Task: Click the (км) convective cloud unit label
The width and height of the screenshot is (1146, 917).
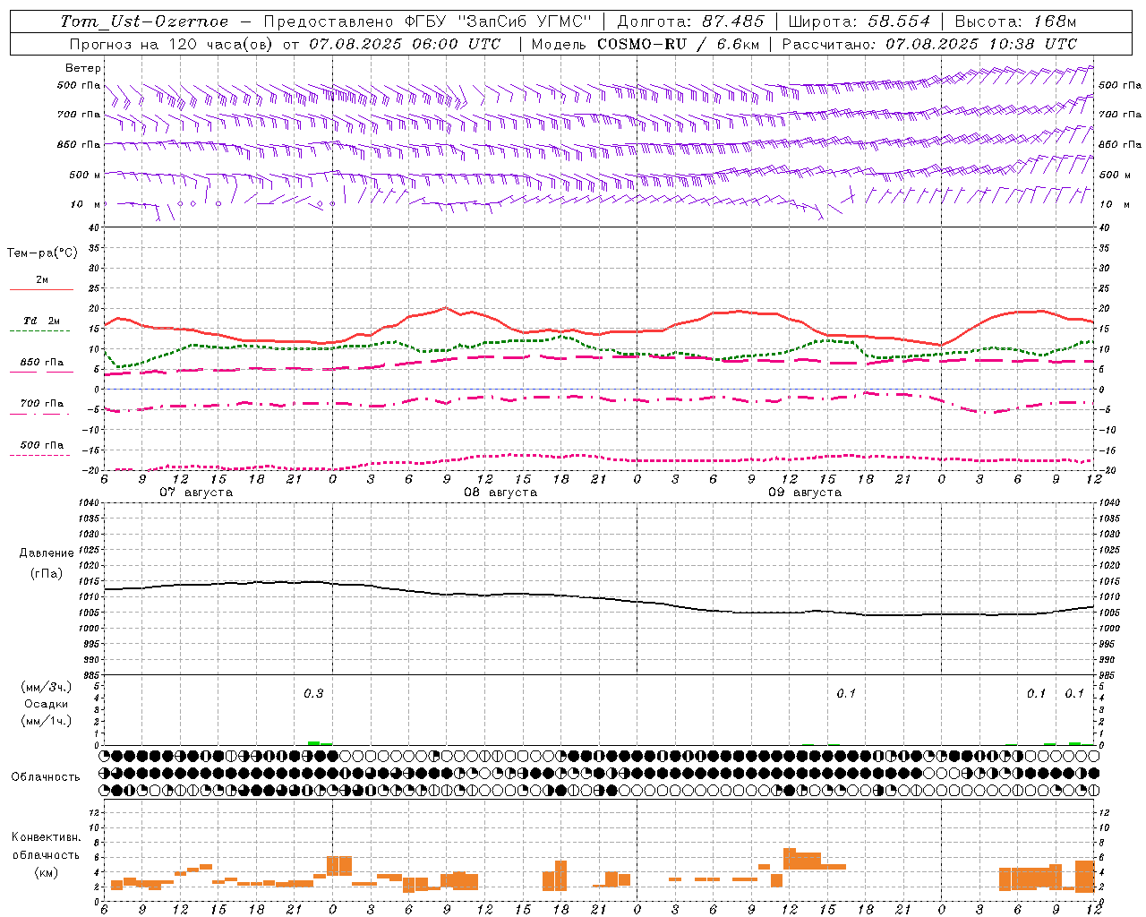Action: (46, 872)
